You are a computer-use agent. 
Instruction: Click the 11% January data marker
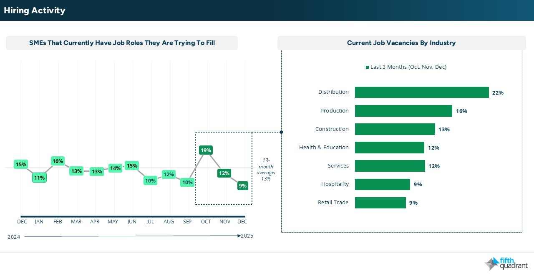(x=40, y=178)
